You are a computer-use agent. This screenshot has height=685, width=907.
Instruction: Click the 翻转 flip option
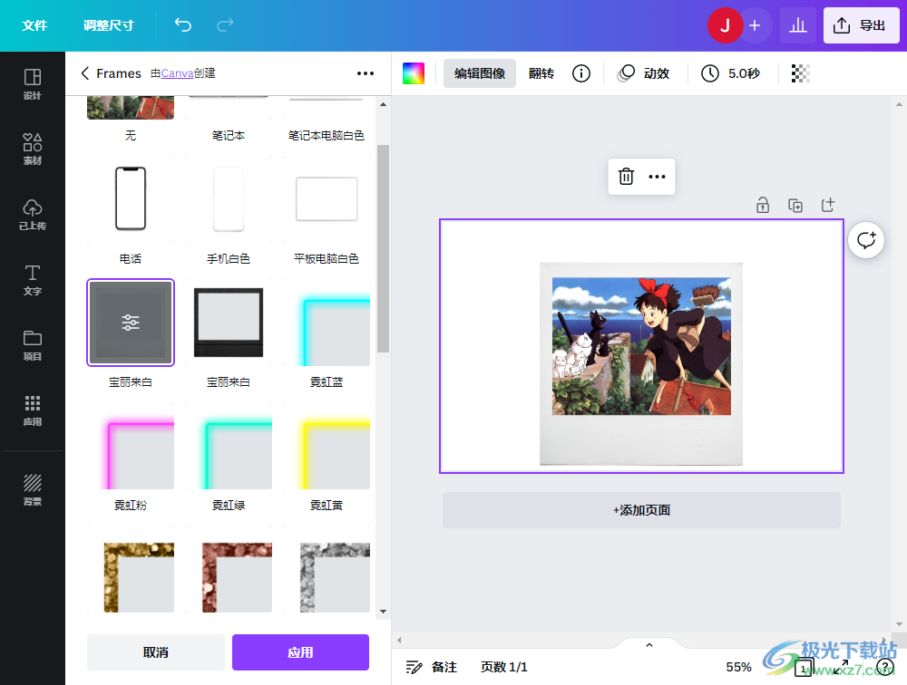(541, 73)
